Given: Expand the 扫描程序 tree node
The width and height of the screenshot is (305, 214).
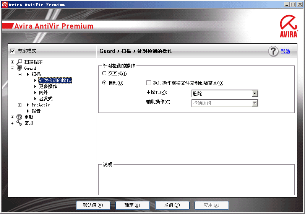Looking at the screenshot, I should click(x=13, y=62).
